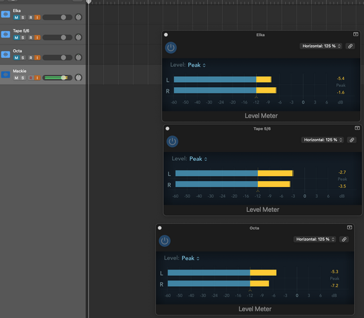
Task: Click the Mackie track icon
Action: coord(6,74)
